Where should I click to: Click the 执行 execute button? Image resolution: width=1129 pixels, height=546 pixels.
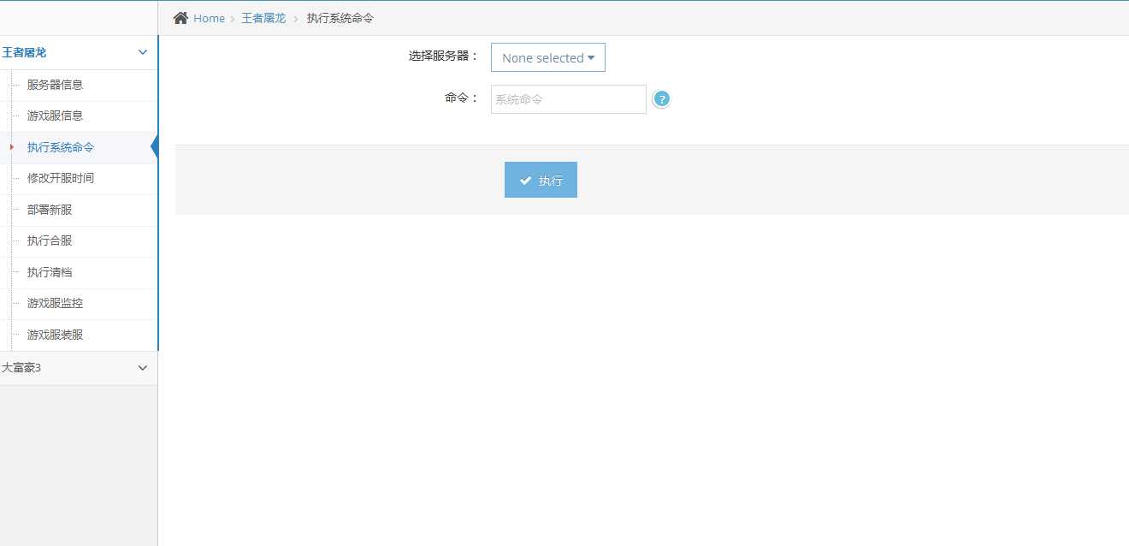pyautogui.click(x=541, y=180)
